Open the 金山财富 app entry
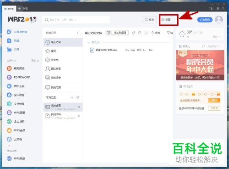This screenshot has width=229, height=169. tap(16, 95)
